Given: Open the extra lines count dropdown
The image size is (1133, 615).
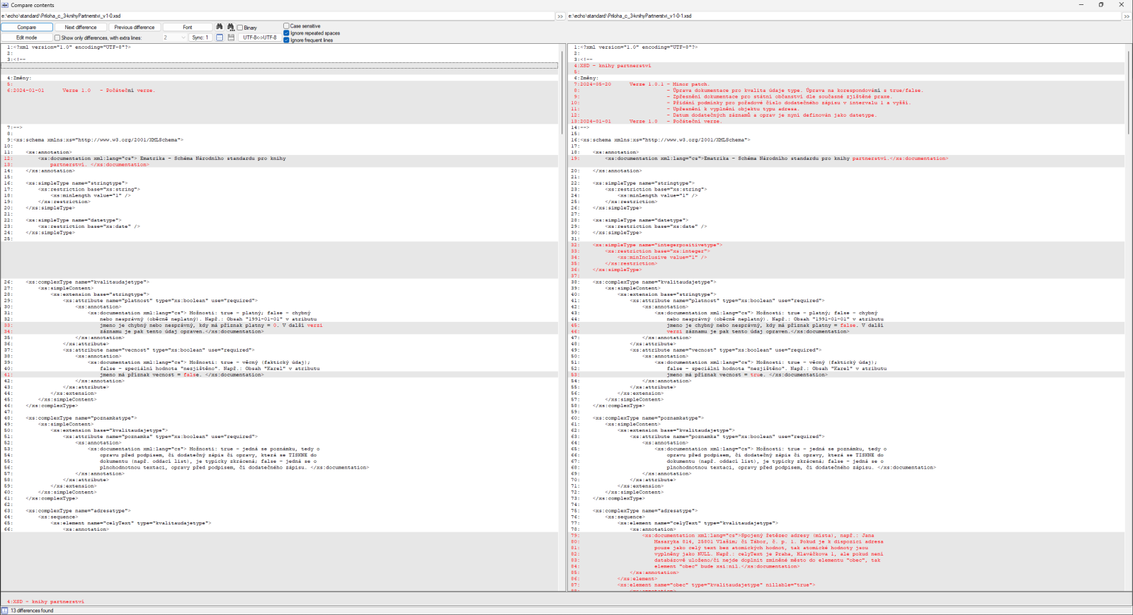Looking at the screenshot, I should pos(175,38).
